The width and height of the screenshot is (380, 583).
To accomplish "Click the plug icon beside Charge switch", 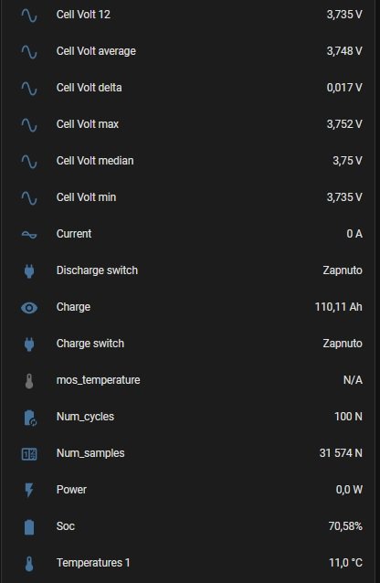I will coord(29,344).
